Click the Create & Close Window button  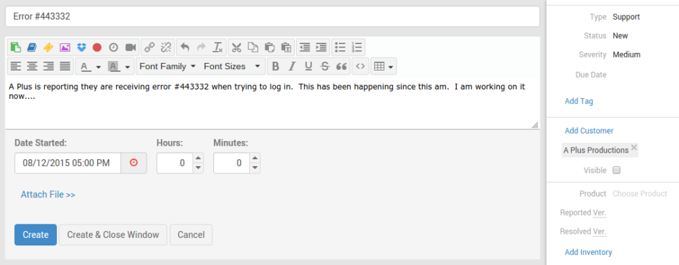113,235
